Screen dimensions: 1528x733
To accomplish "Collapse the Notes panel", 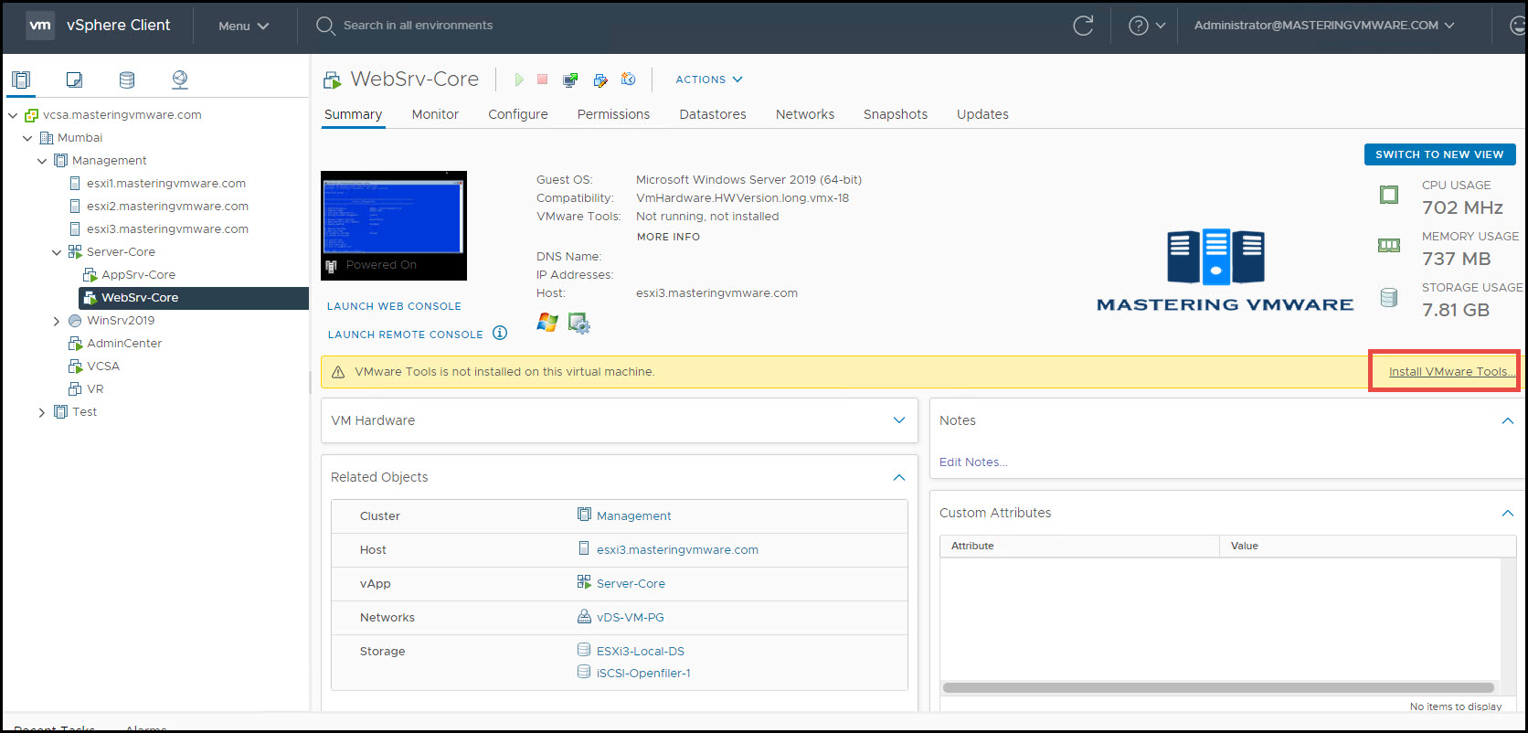I will pos(1508,420).
